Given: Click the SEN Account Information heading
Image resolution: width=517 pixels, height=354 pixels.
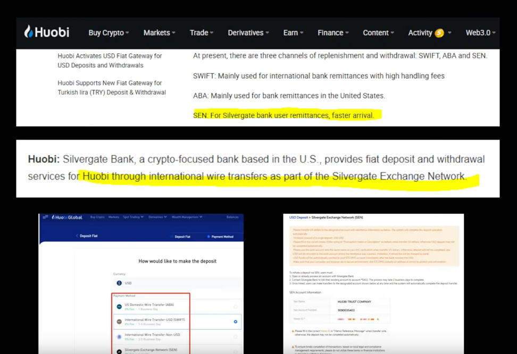Looking at the screenshot, I should click(x=305, y=292).
